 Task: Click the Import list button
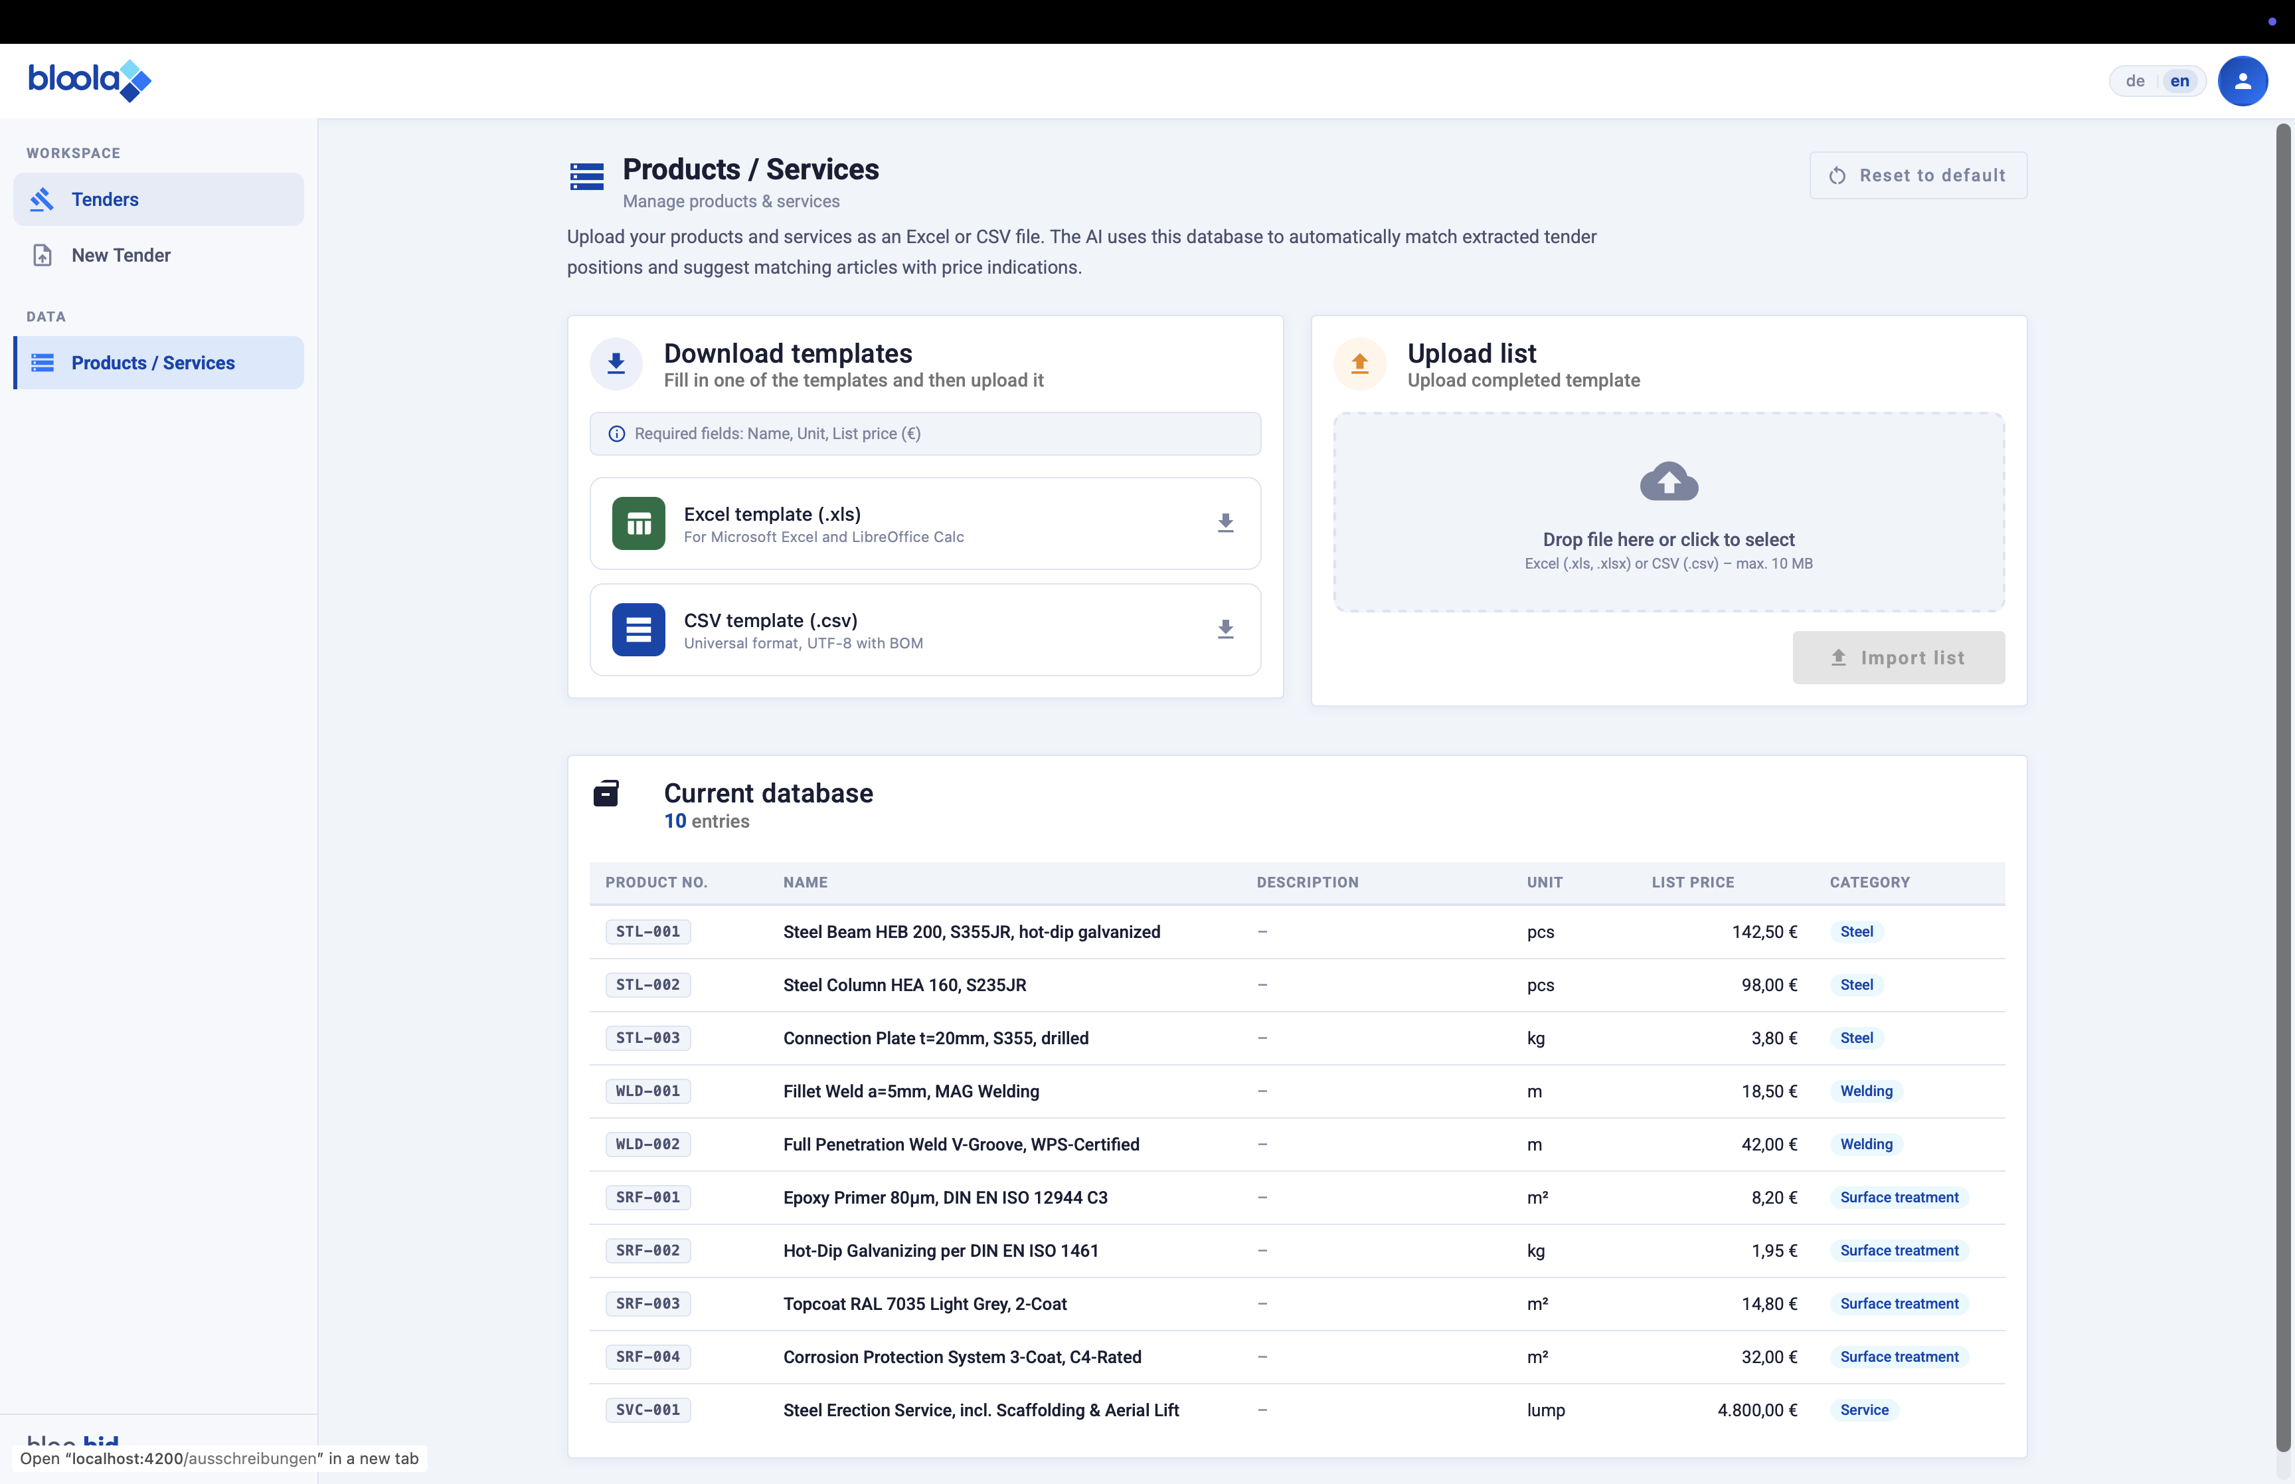[1898, 658]
